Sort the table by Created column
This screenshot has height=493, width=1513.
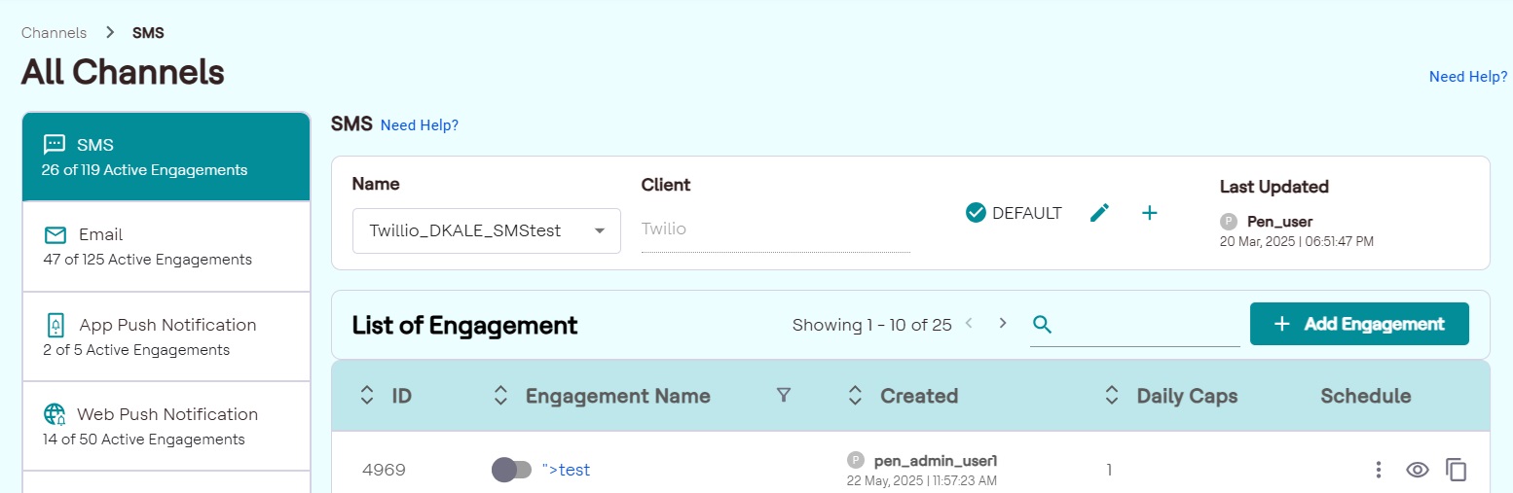(x=855, y=395)
